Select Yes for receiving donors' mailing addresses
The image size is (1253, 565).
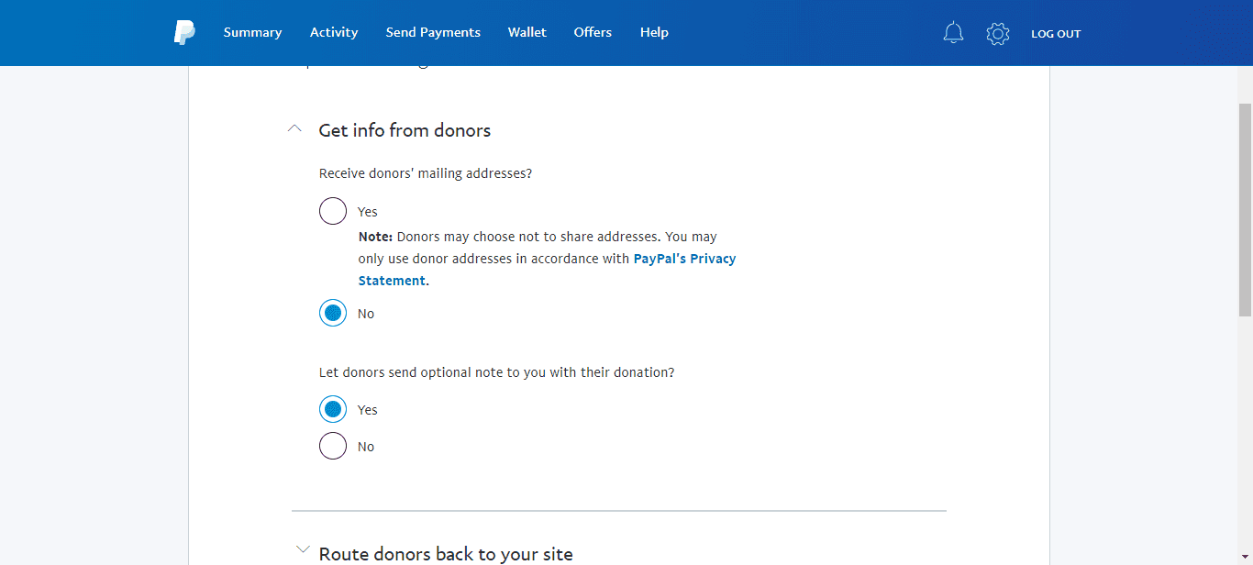(333, 212)
